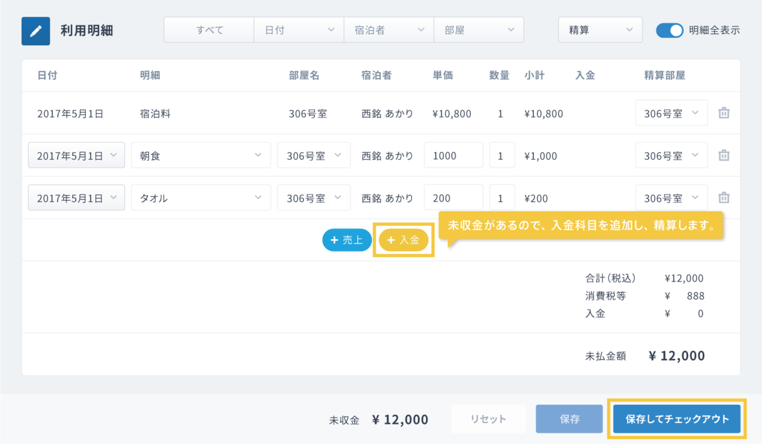Image resolution: width=762 pixels, height=444 pixels.
Task: Toggle the 明細全表示 switch
Action: [669, 30]
